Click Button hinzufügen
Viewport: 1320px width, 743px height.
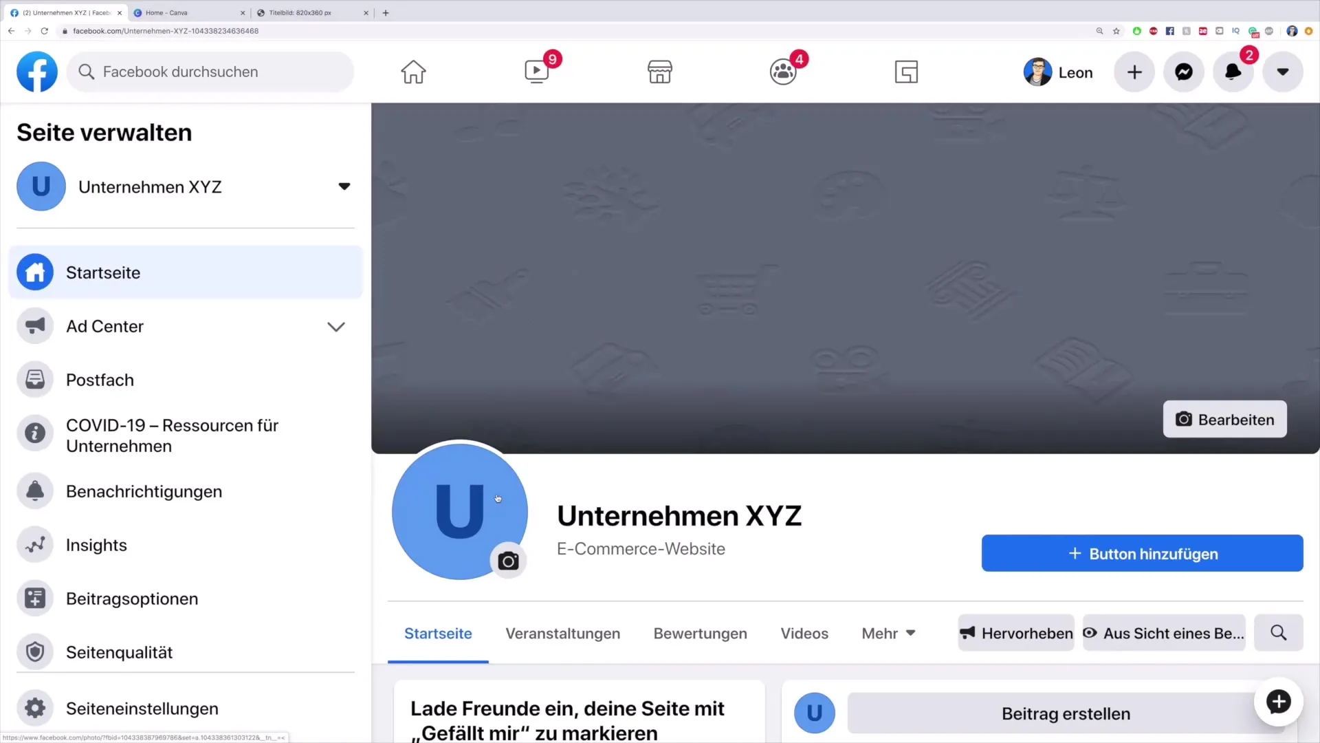[x=1143, y=553]
